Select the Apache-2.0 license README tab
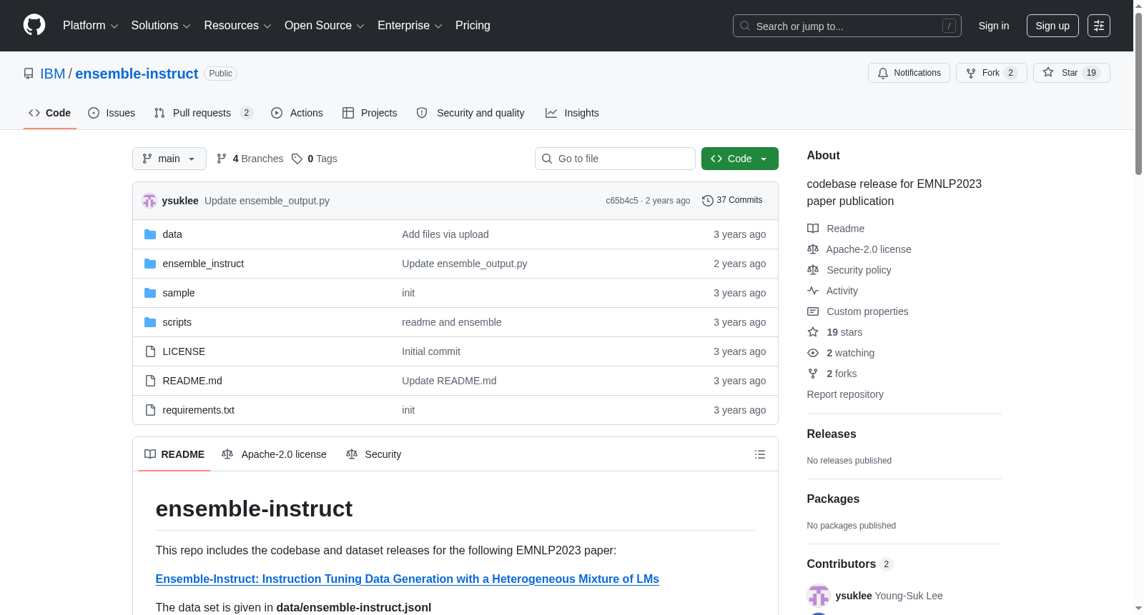 pyautogui.click(x=275, y=454)
